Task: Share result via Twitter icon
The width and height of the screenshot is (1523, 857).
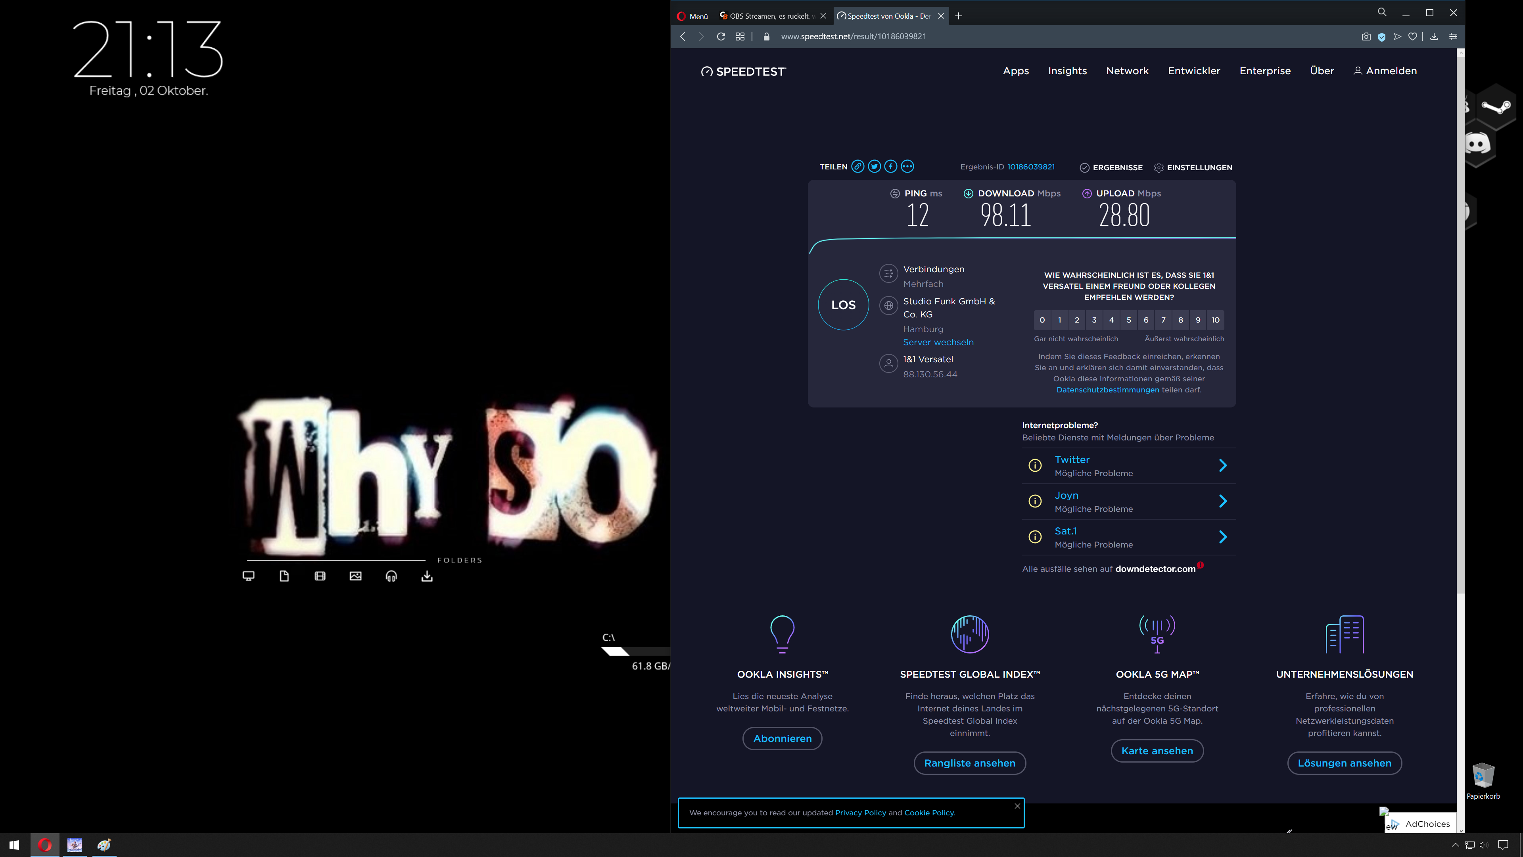Action: 875,167
